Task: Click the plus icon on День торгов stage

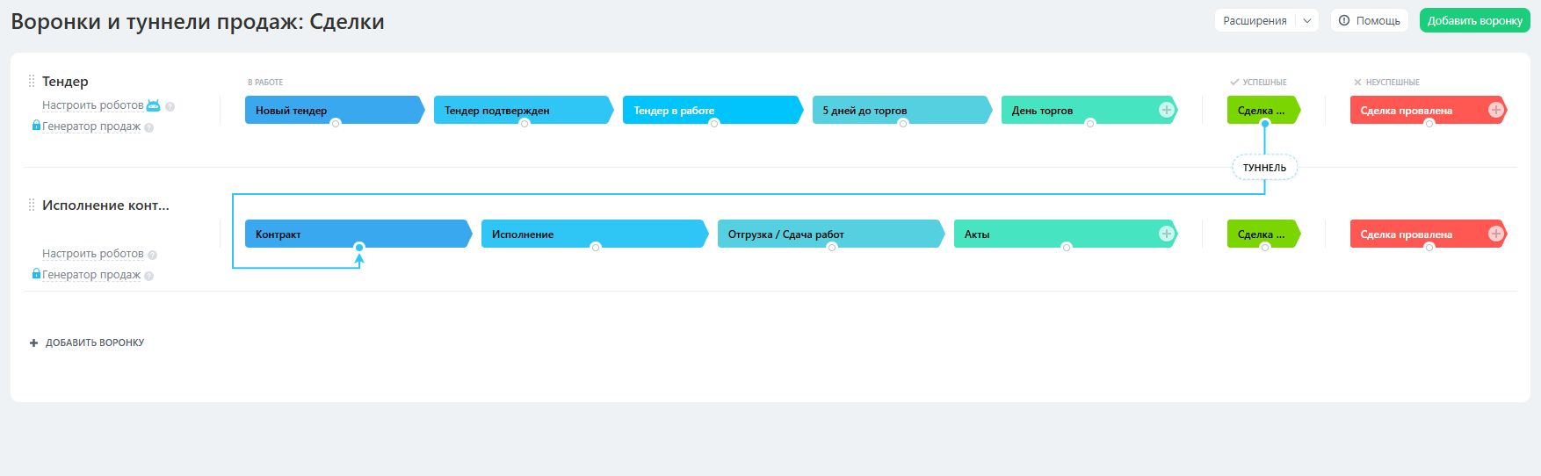Action: click(1166, 110)
